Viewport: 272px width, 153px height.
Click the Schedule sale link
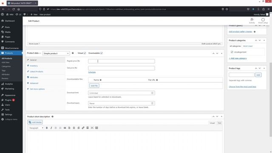point(92,72)
